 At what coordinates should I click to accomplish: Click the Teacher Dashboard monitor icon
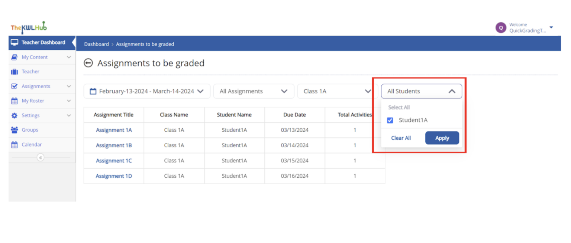pyautogui.click(x=14, y=42)
